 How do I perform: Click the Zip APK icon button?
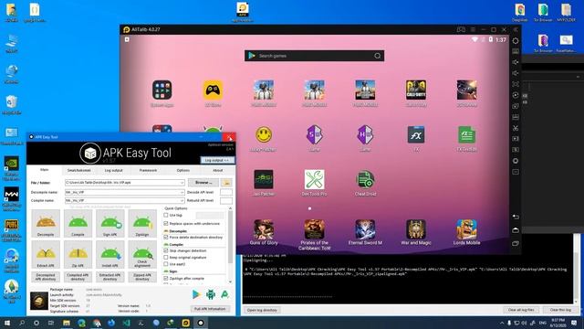[78, 254]
